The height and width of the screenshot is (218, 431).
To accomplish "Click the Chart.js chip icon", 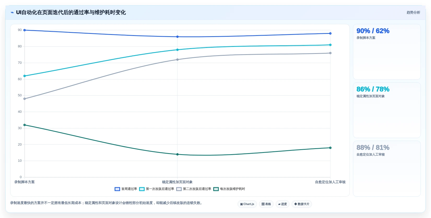I will (x=241, y=204).
